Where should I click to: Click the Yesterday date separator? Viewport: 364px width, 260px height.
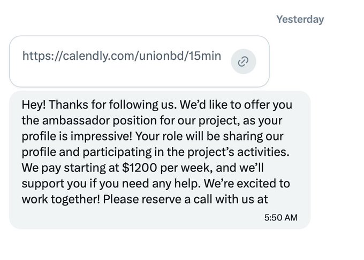[300, 20]
